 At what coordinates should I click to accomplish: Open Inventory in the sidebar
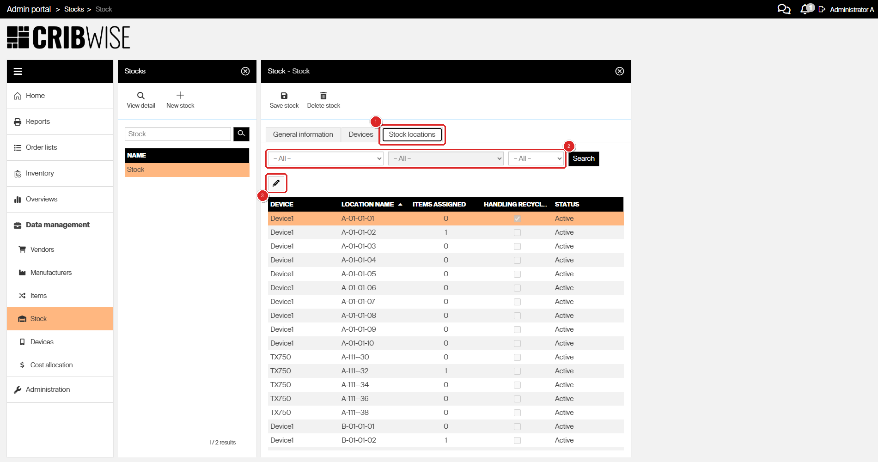coord(60,173)
